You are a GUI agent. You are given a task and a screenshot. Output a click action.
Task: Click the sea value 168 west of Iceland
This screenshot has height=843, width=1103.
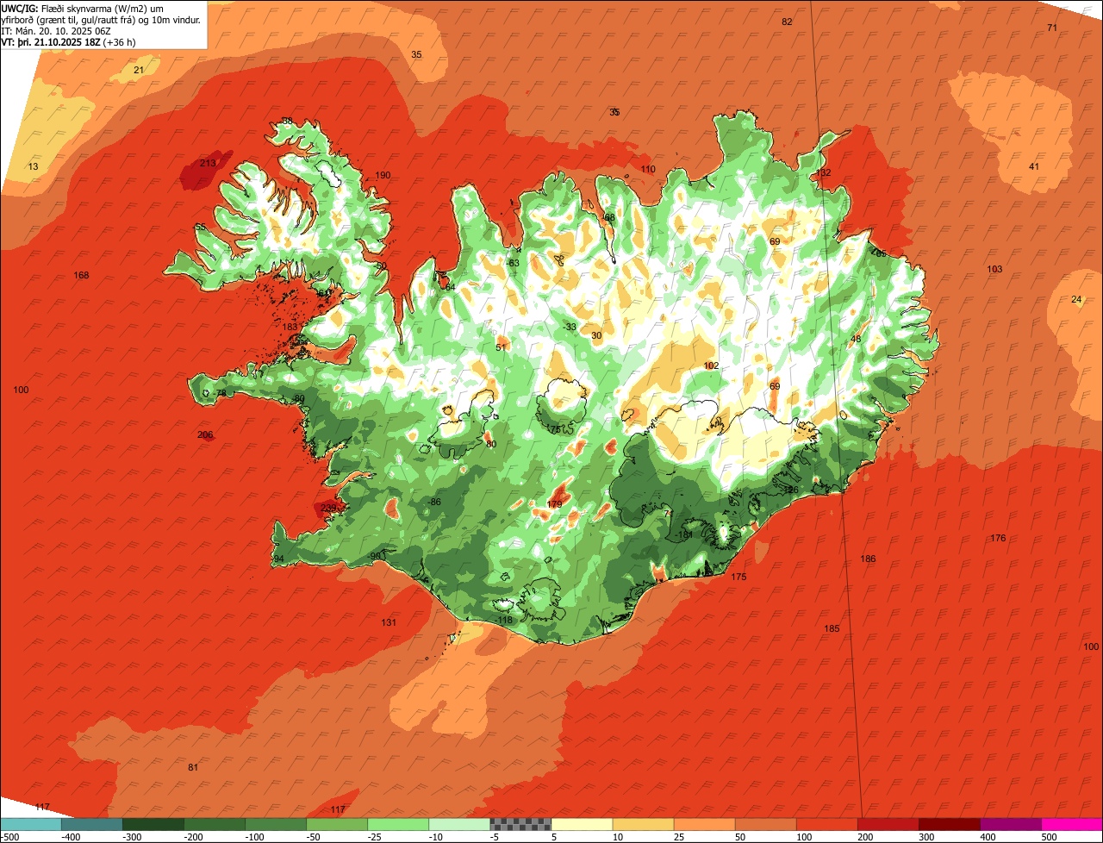point(81,275)
